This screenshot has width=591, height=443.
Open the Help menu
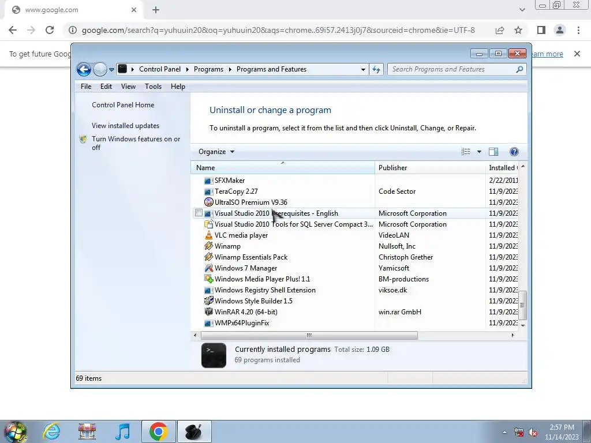[x=178, y=87]
